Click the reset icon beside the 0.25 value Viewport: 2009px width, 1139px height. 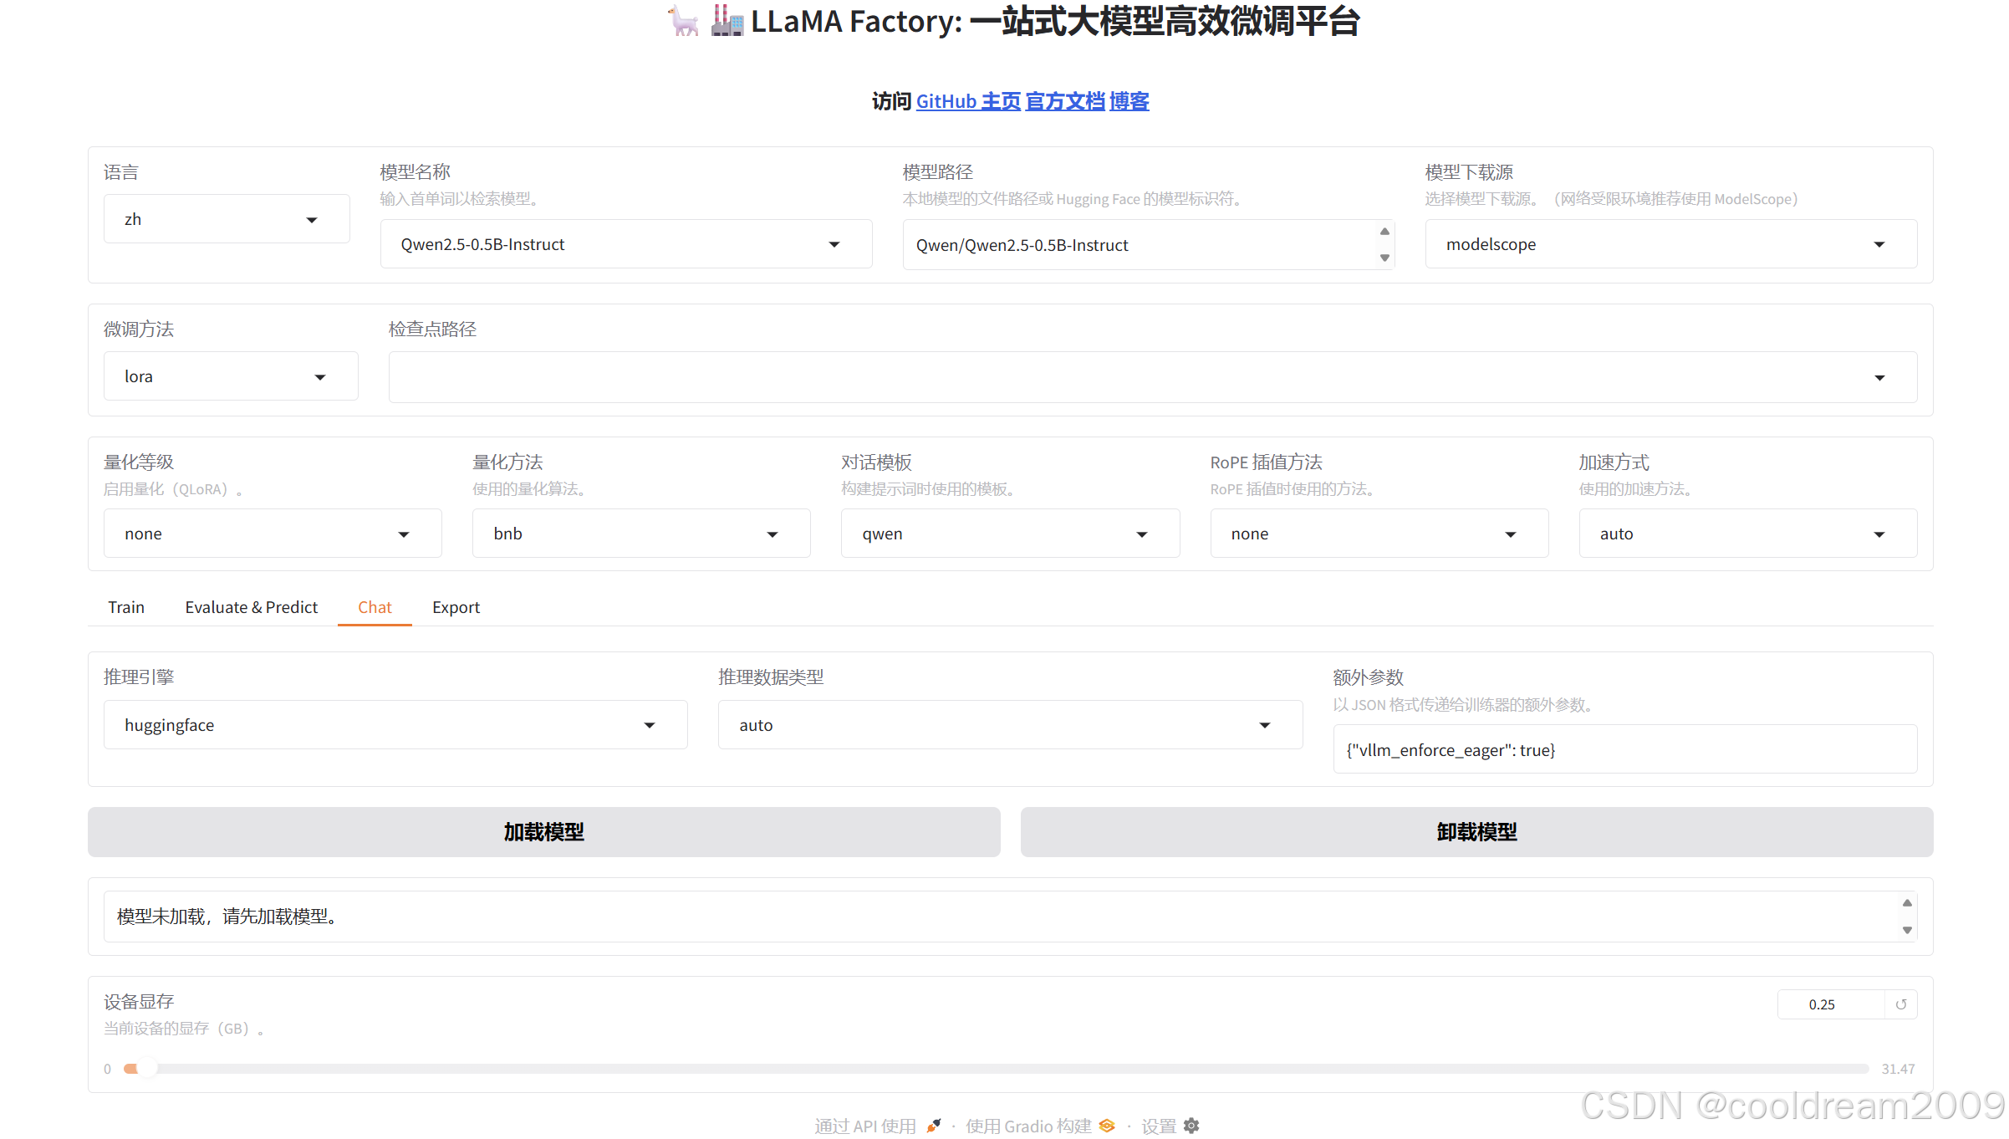[1900, 1004]
